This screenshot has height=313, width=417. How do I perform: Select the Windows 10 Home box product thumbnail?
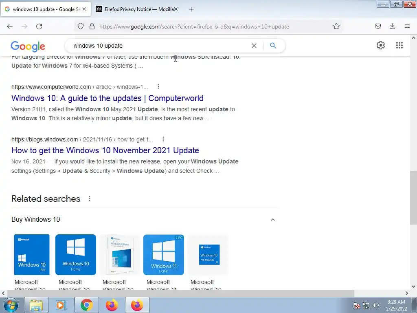pos(120,254)
